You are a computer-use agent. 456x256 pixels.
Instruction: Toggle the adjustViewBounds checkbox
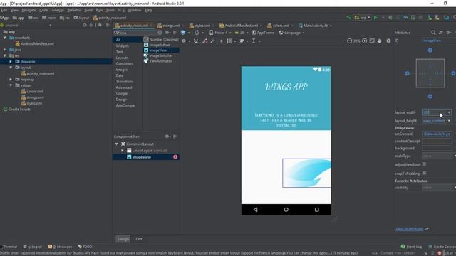(425, 164)
